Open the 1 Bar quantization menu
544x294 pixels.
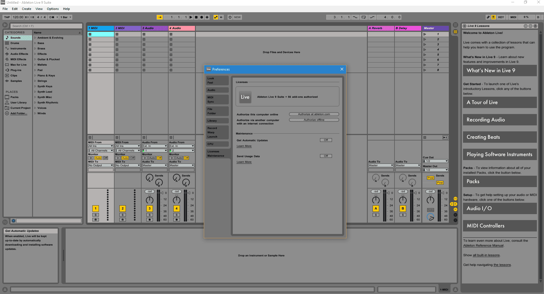click(x=66, y=17)
